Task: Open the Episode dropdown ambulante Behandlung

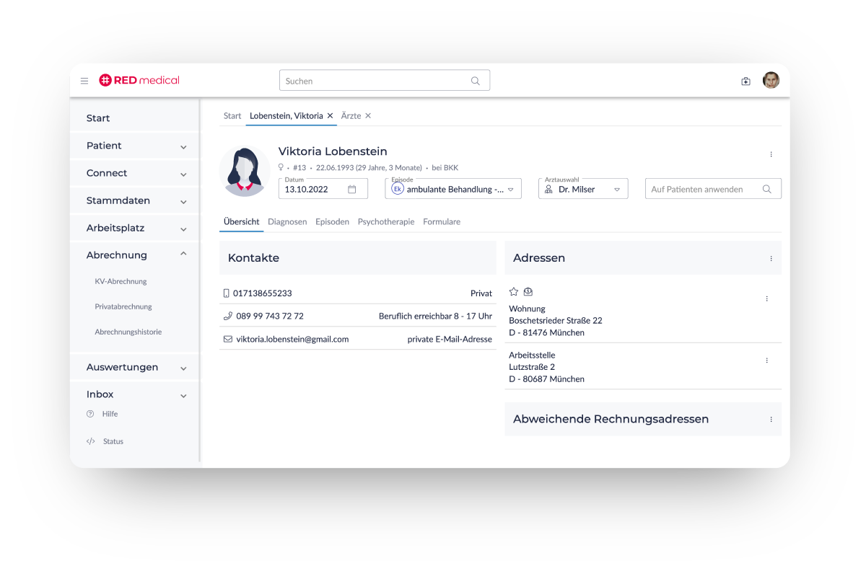Action: (x=453, y=189)
